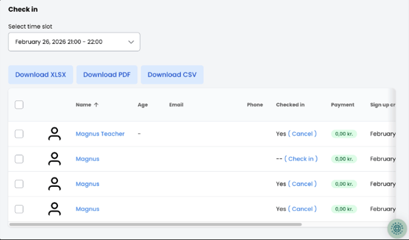Image resolution: width=409 pixels, height=240 pixels.
Task: Tick the checkbox for the not-checked-in Magnus row
Action: tap(19, 159)
